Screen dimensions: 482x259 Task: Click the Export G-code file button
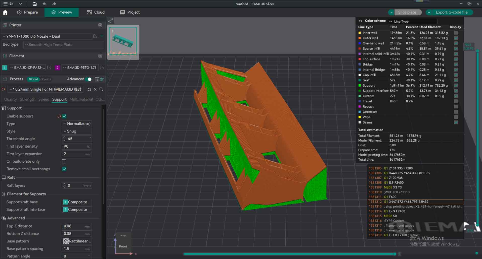click(452, 12)
